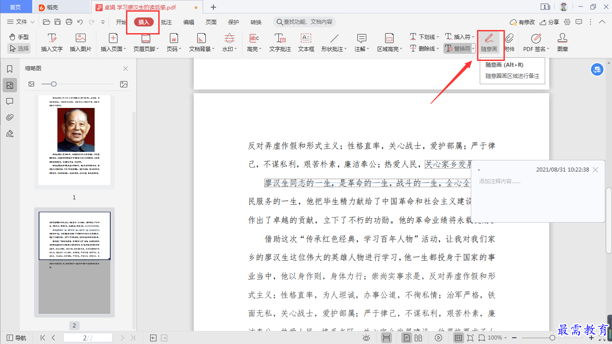Toggle eye-protection mode in the status bar

click(366, 338)
